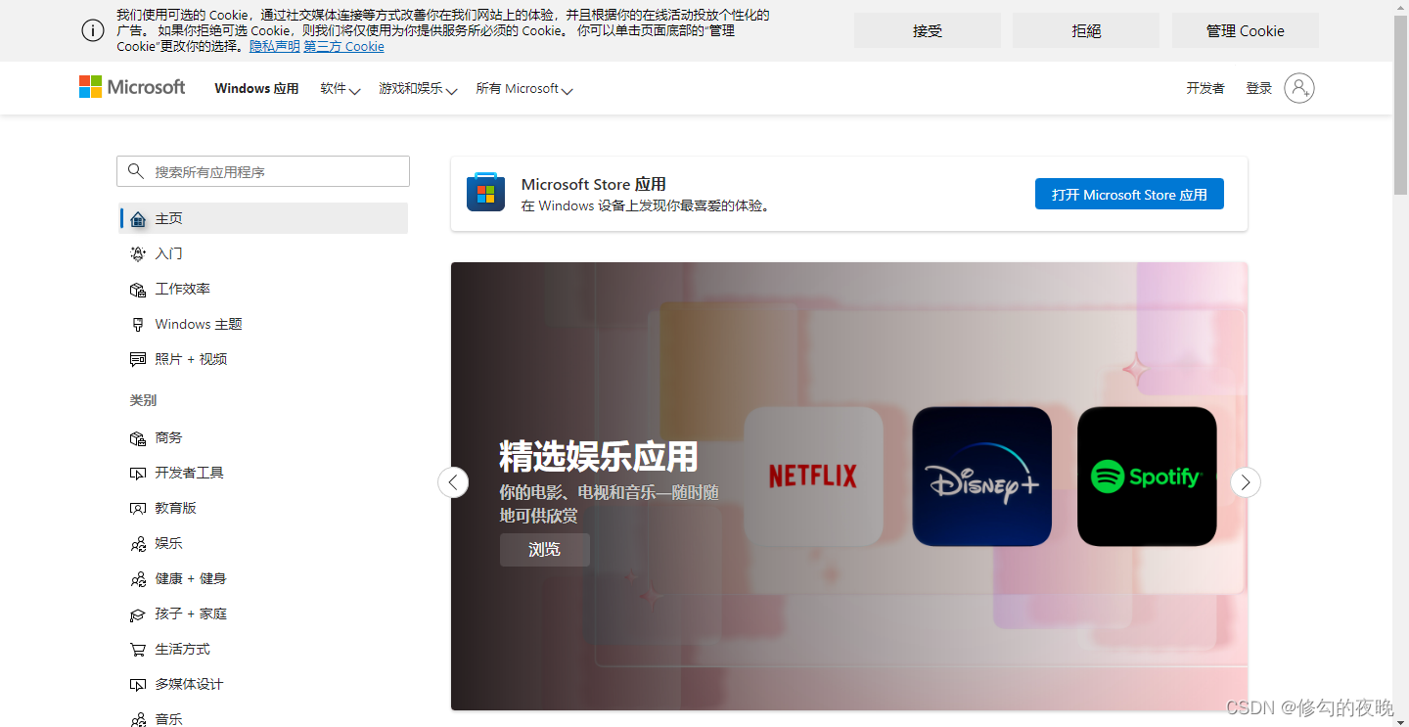Image resolution: width=1409 pixels, height=727 pixels.
Task: Open the 主页 sidebar item
Action: 264,218
